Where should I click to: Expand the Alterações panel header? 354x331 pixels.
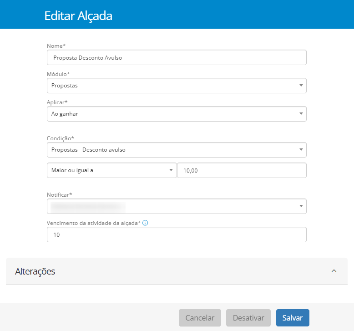(x=173, y=271)
